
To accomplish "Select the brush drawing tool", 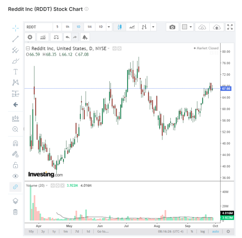I will (x=15, y=61).
